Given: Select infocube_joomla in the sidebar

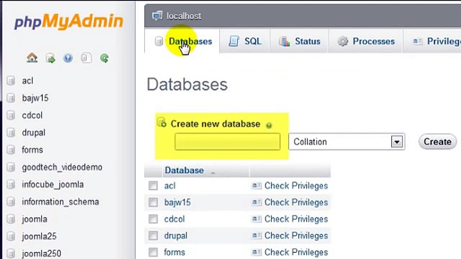Looking at the screenshot, I should click(53, 184).
